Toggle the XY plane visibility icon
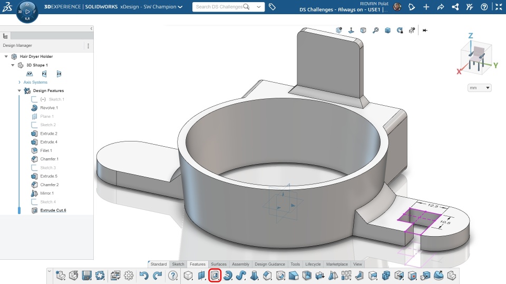This screenshot has width=506, height=284. point(30,74)
